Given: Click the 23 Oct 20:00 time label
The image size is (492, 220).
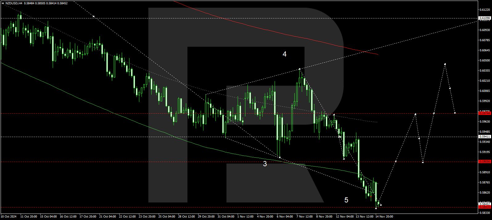Looking at the screenshot, I should click(147, 217).
